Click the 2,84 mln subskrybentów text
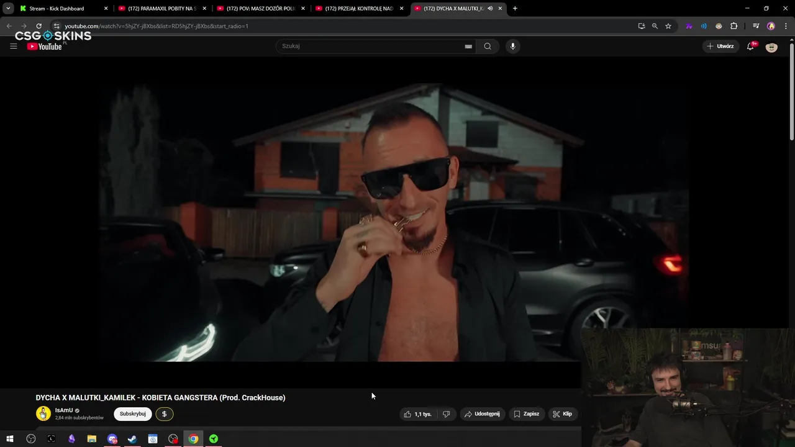This screenshot has width=795, height=447. point(79,418)
